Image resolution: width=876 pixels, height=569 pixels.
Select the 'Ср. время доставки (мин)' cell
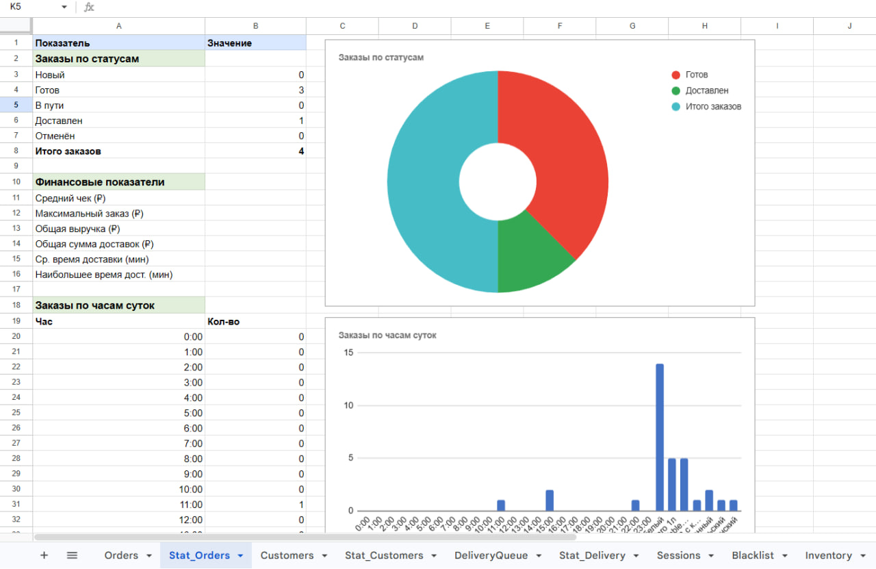tap(119, 260)
